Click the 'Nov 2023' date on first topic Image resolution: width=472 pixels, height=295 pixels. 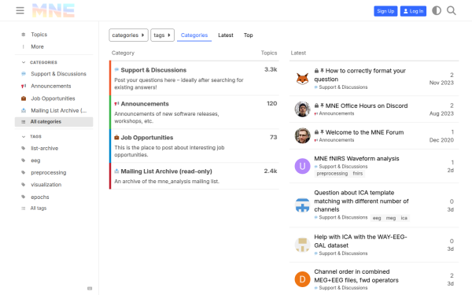pos(441,83)
